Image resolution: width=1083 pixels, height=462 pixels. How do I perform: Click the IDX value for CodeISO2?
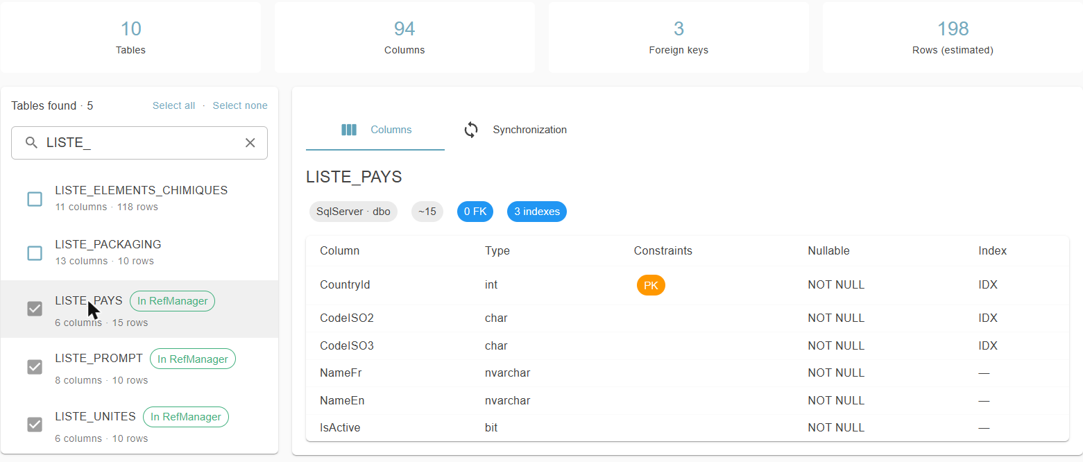pyautogui.click(x=988, y=318)
